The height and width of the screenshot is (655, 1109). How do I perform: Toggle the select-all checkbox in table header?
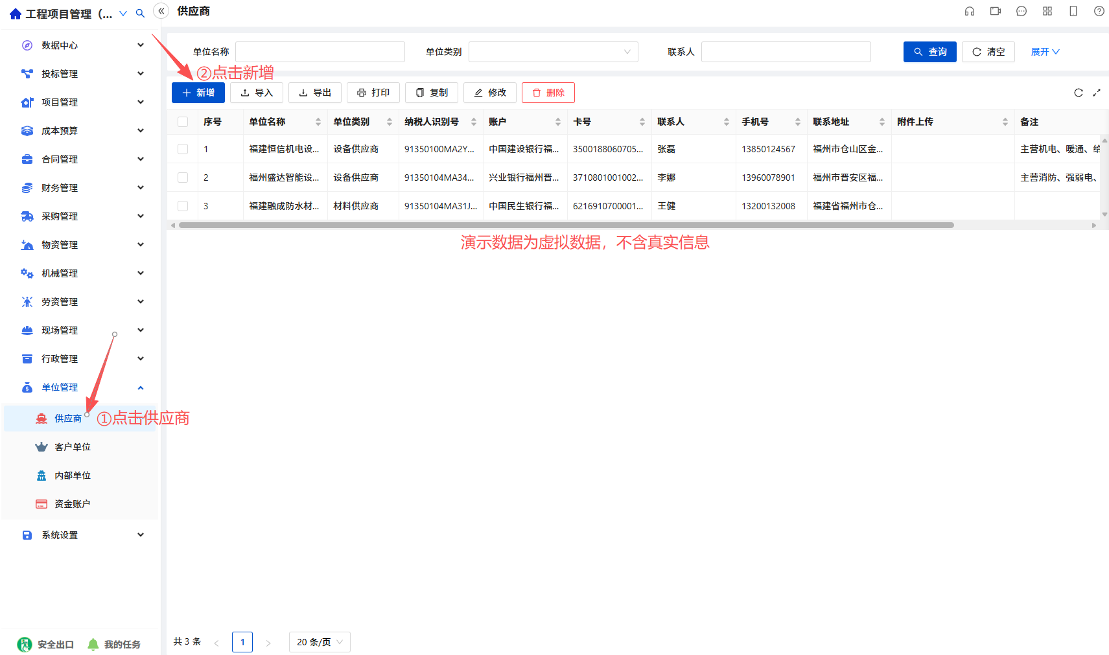coord(183,122)
